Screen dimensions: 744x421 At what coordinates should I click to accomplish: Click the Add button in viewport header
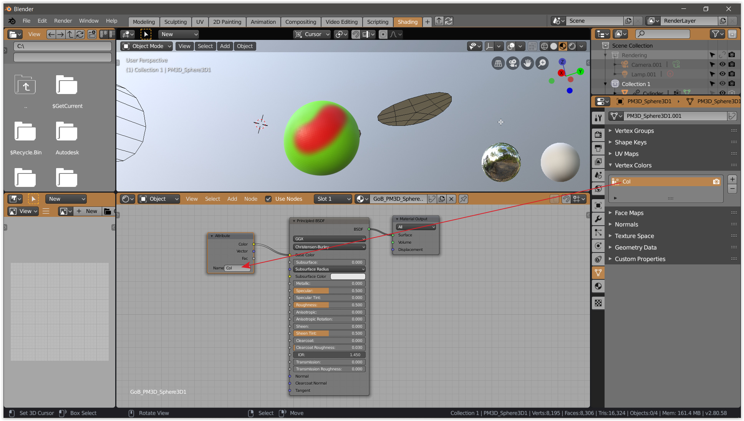tap(225, 46)
